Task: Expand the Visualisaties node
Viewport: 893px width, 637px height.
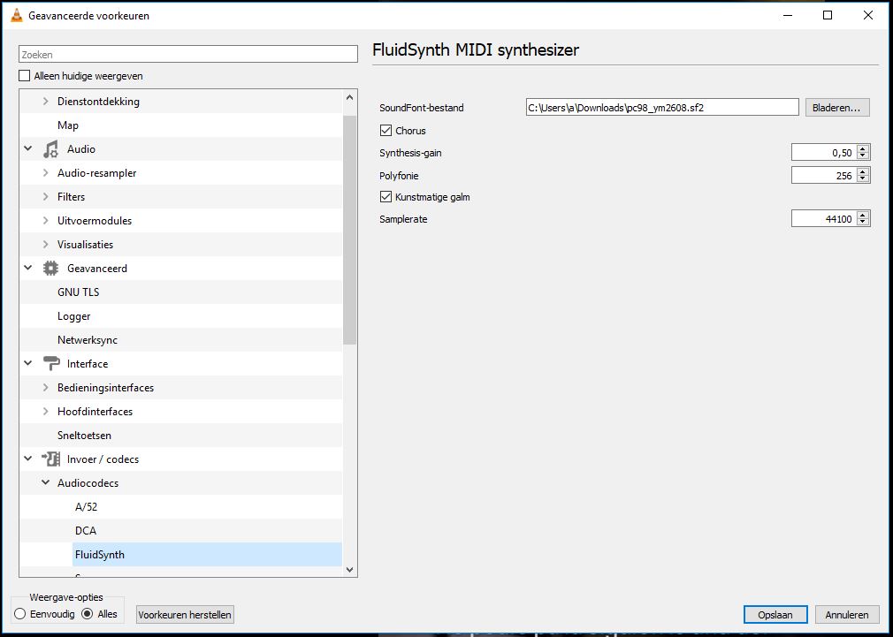Action: pyautogui.click(x=46, y=245)
